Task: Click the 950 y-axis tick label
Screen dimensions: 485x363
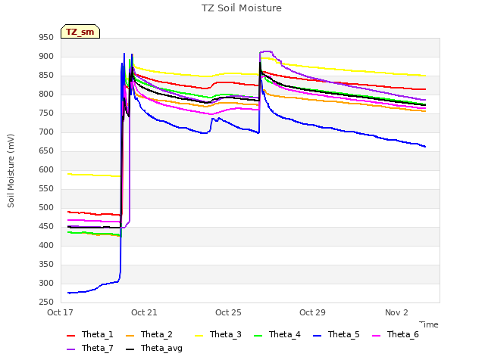Action: [x=46, y=38]
